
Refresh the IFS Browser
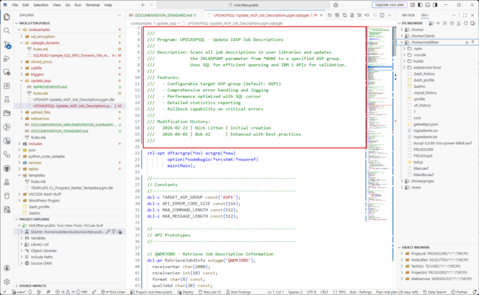[x=465, y=23]
